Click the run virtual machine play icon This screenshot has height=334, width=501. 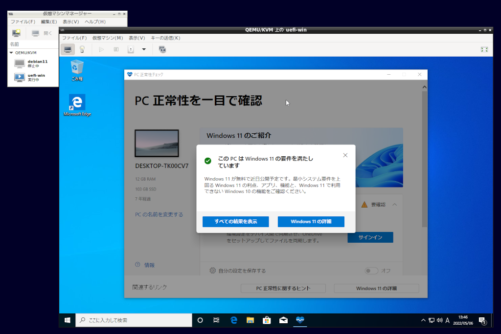click(101, 49)
